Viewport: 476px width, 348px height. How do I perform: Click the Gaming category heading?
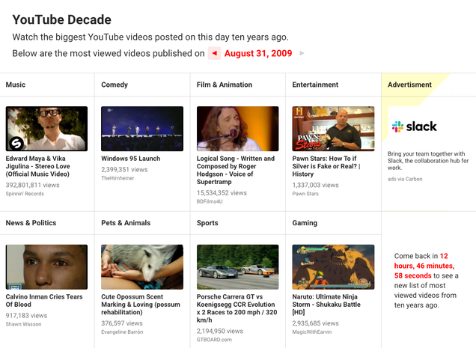305,223
